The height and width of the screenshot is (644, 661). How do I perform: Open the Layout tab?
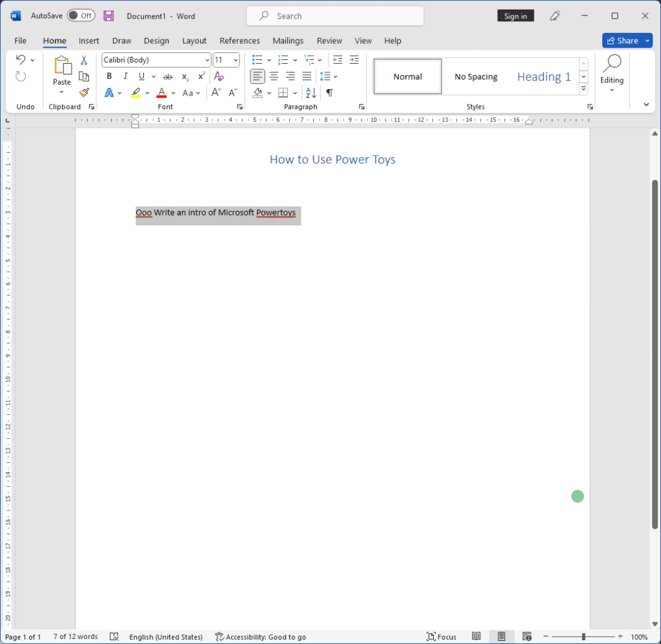point(194,41)
